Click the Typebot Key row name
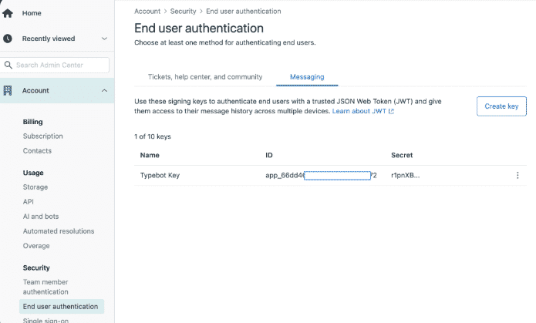This screenshot has height=323, width=536. pos(159,176)
